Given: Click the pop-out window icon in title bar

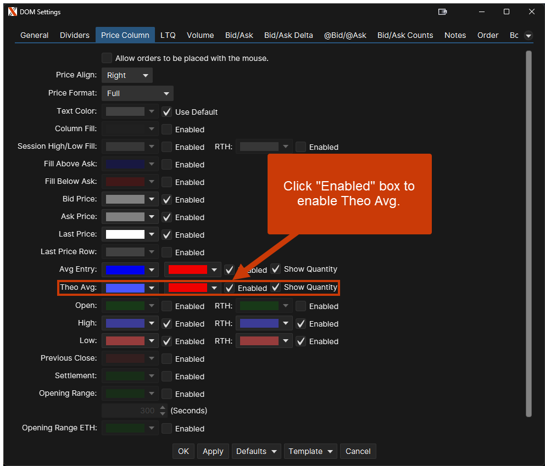Looking at the screenshot, I should (x=442, y=12).
